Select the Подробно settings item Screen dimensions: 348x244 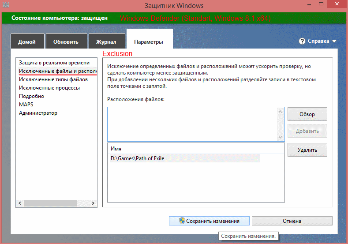point(31,96)
